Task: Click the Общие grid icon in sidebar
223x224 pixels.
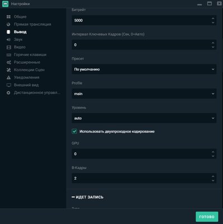Action: click(8, 17)
